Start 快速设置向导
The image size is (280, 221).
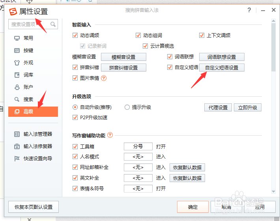(x=33, y=159)
